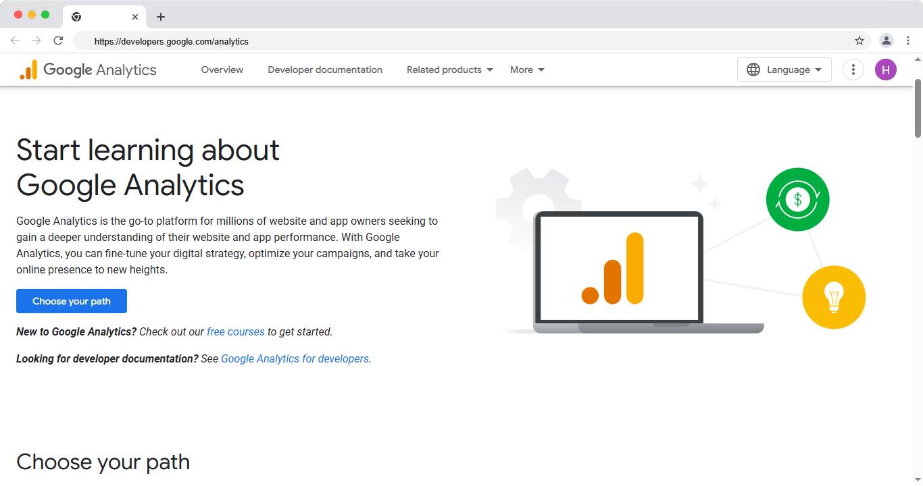Click the green dollar refresh circle icon
Viewport: 923px width, 486px height.
797,199
